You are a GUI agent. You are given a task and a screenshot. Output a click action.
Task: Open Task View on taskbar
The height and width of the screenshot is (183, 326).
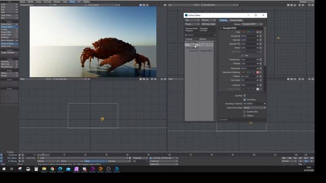pyautogui.click(x=12, y=169)
